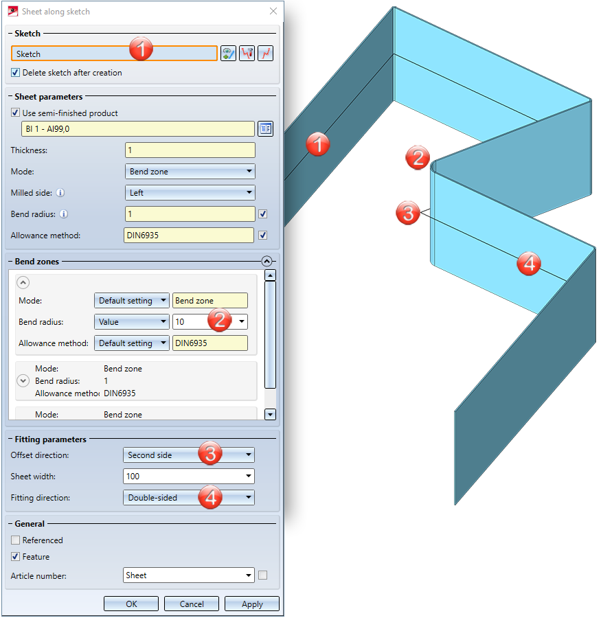Toggle the checkbox beside Allowance method DIN6935
This screenshot has width=601, height=618.
[x=262, y=236]
